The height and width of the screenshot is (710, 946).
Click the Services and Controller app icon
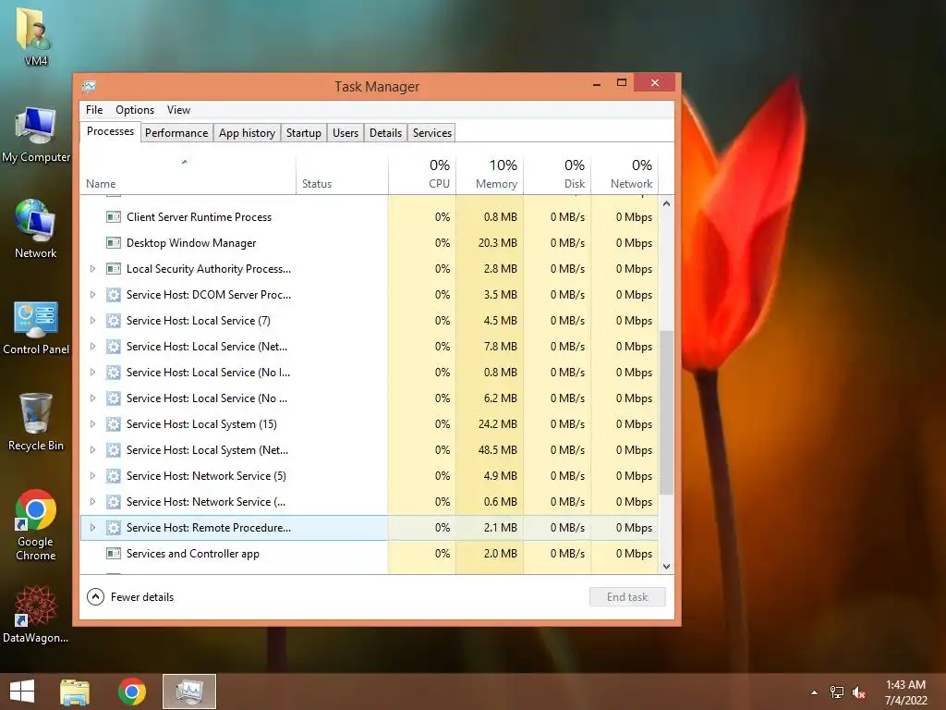pos(114,554)
